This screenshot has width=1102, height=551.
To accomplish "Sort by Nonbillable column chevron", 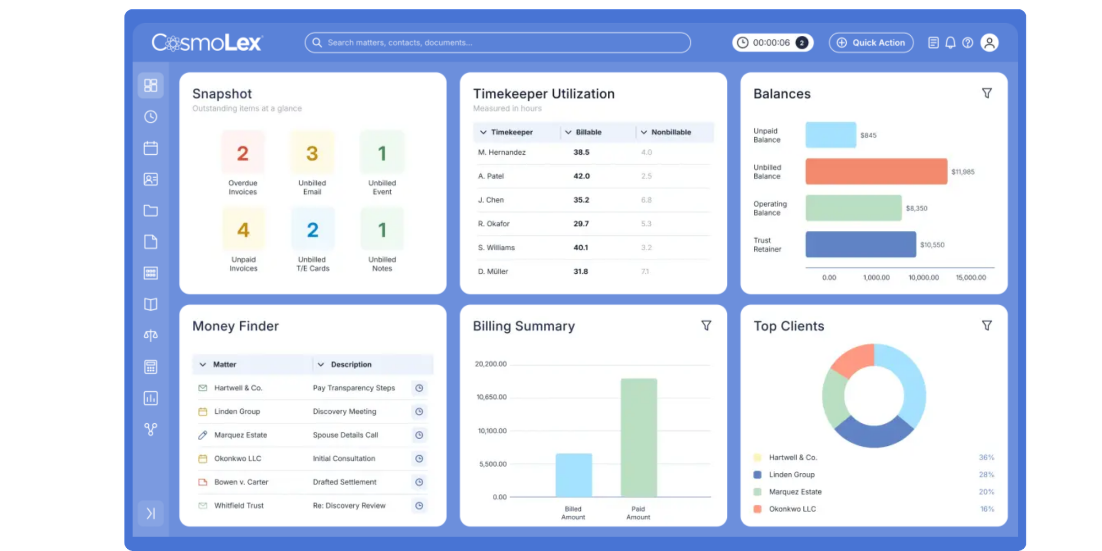I will coord(644,132).
